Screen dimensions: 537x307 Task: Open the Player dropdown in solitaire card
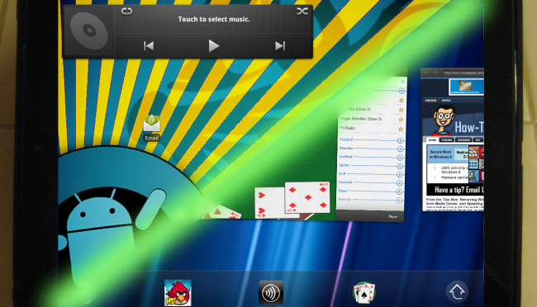click(395, 217)
